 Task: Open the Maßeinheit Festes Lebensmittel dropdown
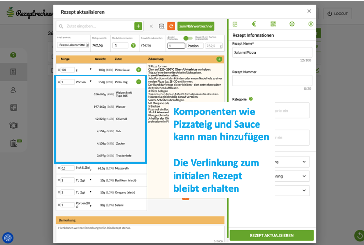tap(73, 45)
